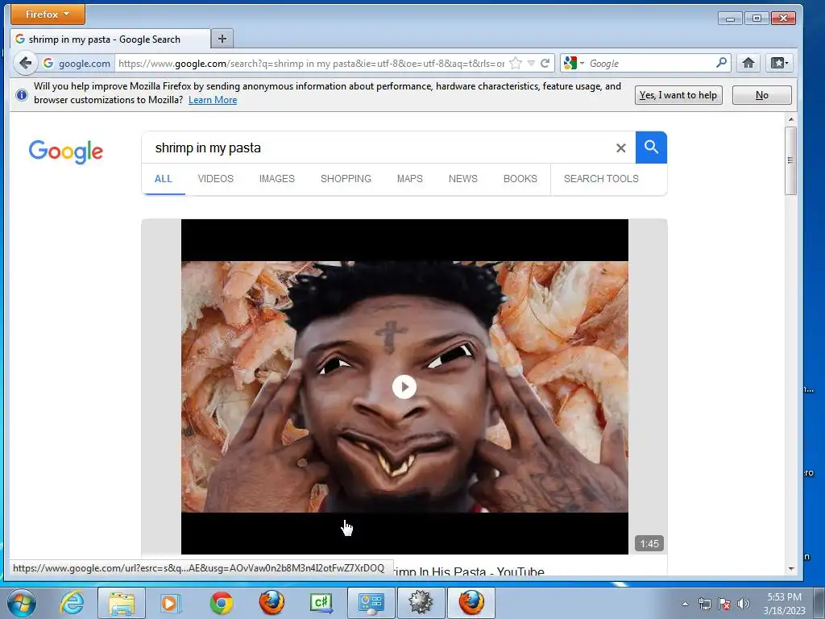Open the Firefox application menu

click(48, 15)
